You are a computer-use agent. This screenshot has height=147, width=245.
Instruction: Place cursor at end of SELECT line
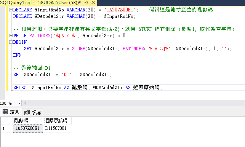[x=163, y=87]
